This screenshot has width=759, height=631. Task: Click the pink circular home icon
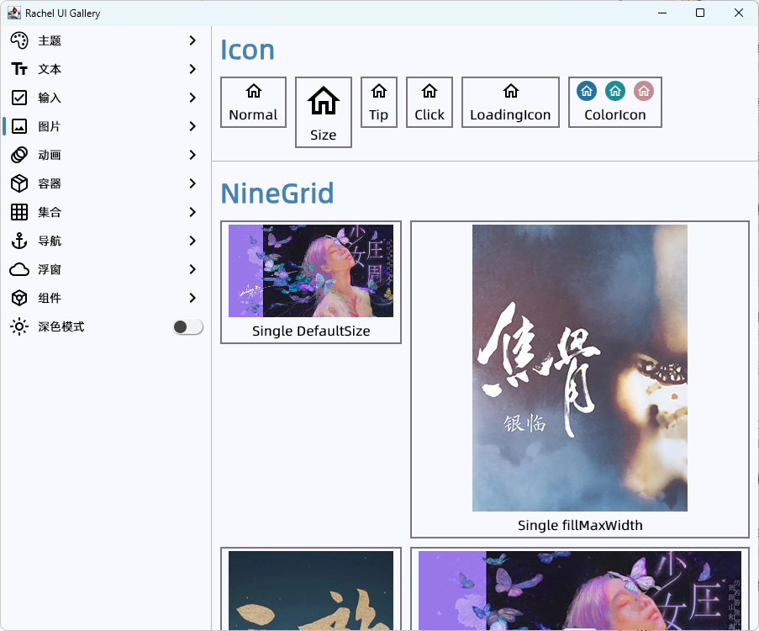point(644,91)
